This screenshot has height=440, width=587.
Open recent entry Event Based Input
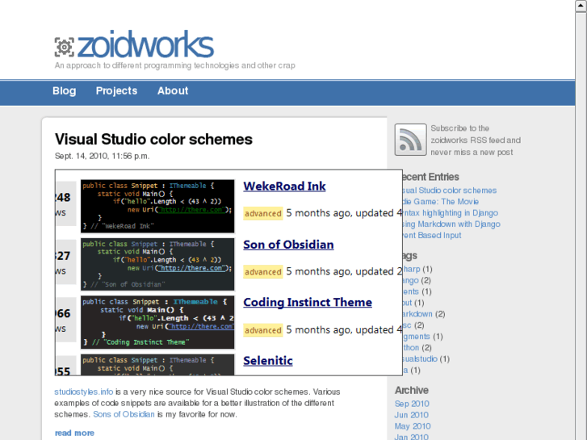point(432,235)
